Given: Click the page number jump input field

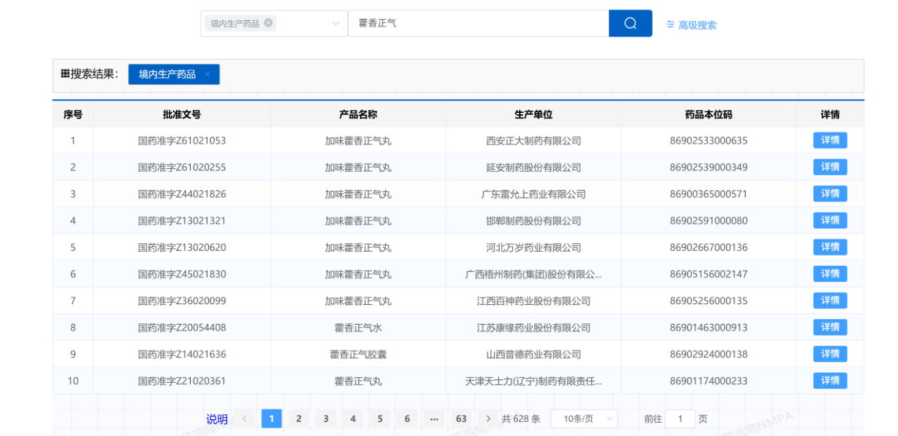Looking at the screenshot, I should [679, 418].
